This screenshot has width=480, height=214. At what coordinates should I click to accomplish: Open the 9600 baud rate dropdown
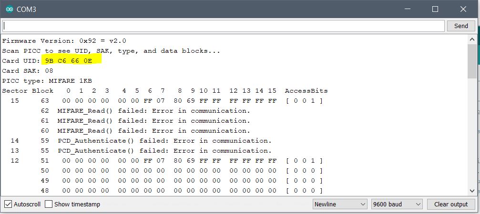[397, 204]
